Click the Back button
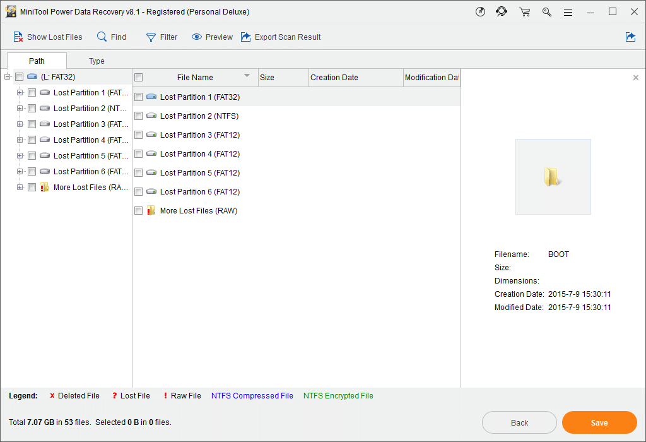Screen dimensions: 646x442 tap(519, 422)
